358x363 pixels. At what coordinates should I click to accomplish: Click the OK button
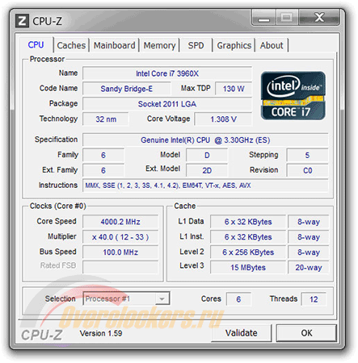(x=306, y=333)
